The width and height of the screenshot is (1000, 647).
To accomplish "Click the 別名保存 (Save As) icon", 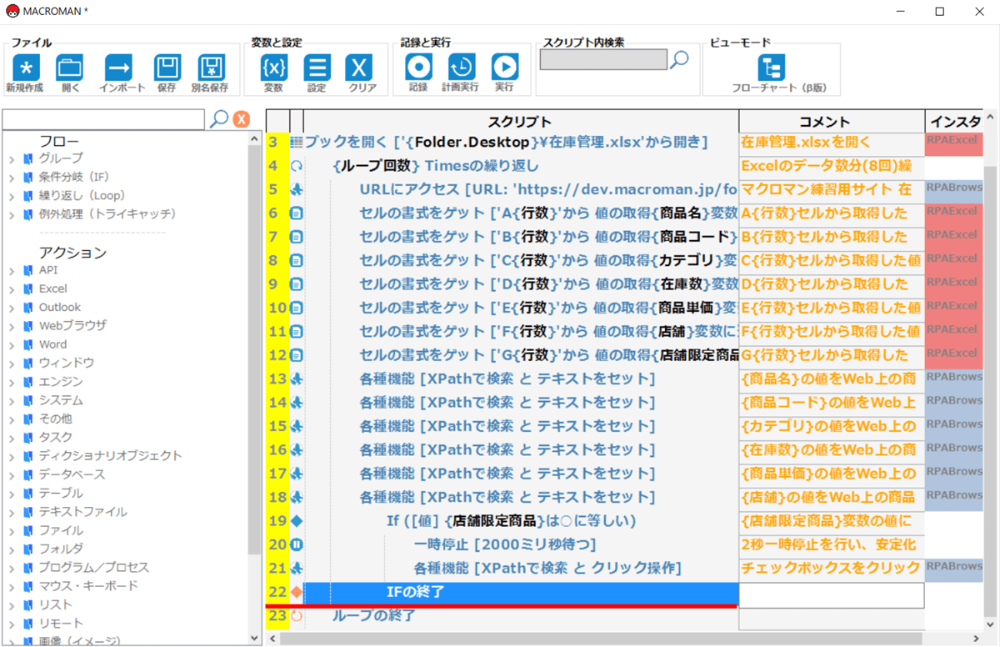I will pyautogui.click(x=212, y=68).
